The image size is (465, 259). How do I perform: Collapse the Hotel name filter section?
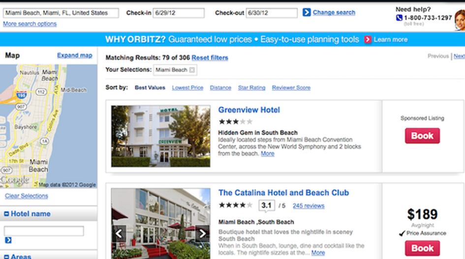(x=6, y=214)
